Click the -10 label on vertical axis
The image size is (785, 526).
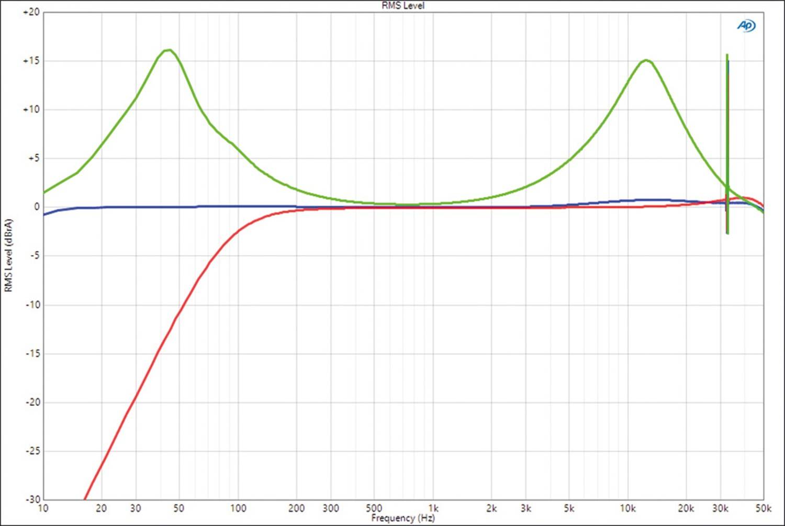point(32,305)
